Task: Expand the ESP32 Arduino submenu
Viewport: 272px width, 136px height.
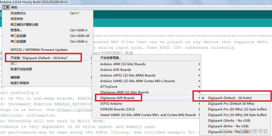Action: click(x=147, y=104)
